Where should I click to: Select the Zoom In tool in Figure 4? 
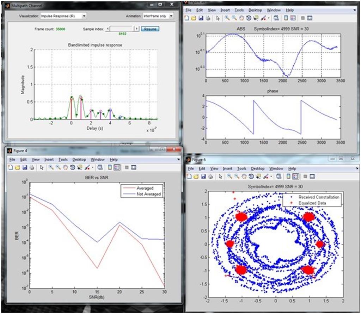tap(50, 168)
